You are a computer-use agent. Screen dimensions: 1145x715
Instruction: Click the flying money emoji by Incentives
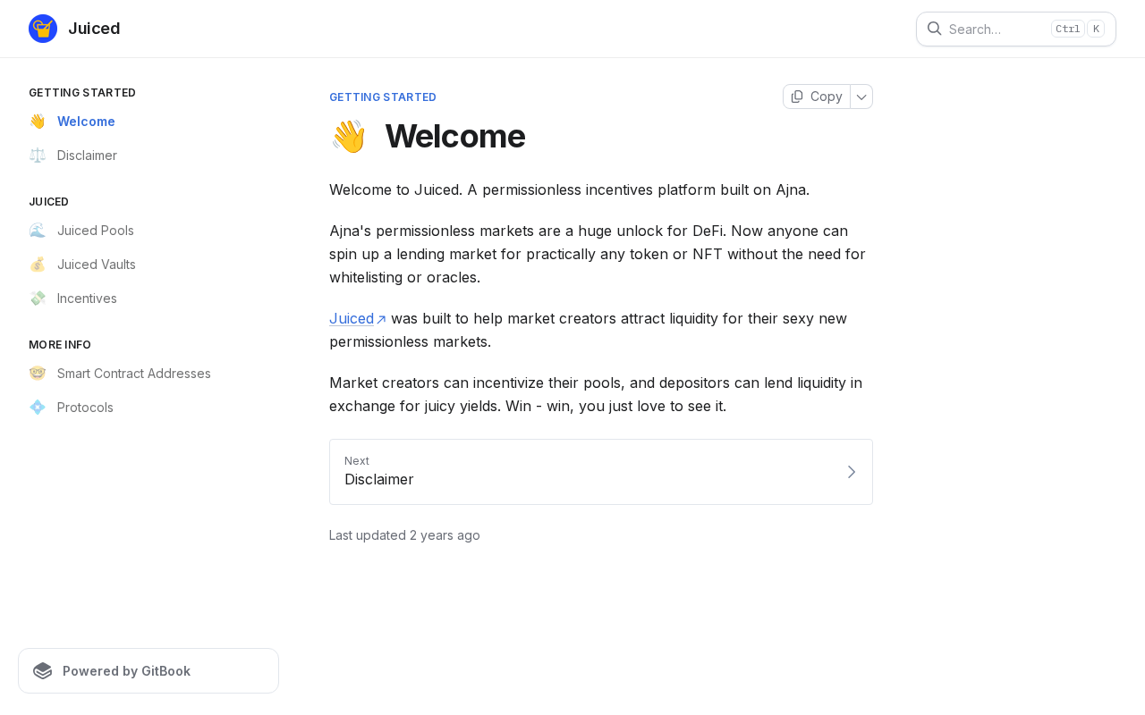click(x=37, y=299)
